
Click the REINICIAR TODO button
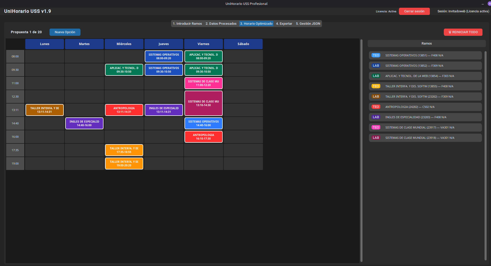463,32
